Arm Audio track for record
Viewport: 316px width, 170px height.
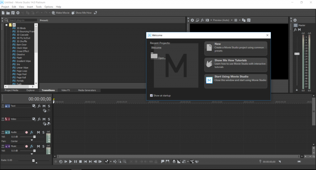click(x=27, y=132)
